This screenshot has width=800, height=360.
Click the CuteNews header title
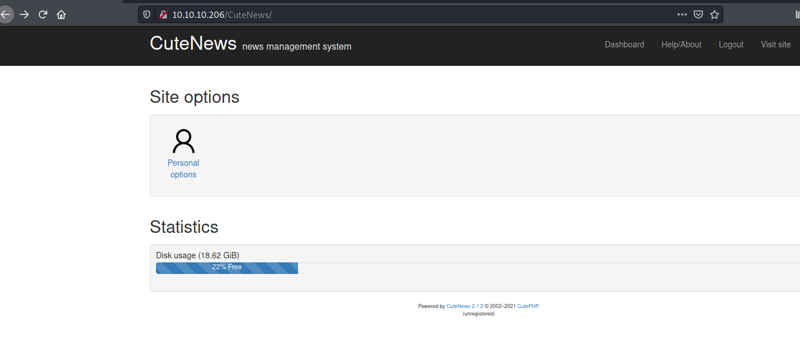(193, 43)
